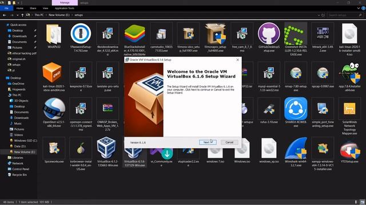The height and width of the screenshot is (205, 366).
Task: Select the kali-linux vbox ova file
Action: point(52,72)
